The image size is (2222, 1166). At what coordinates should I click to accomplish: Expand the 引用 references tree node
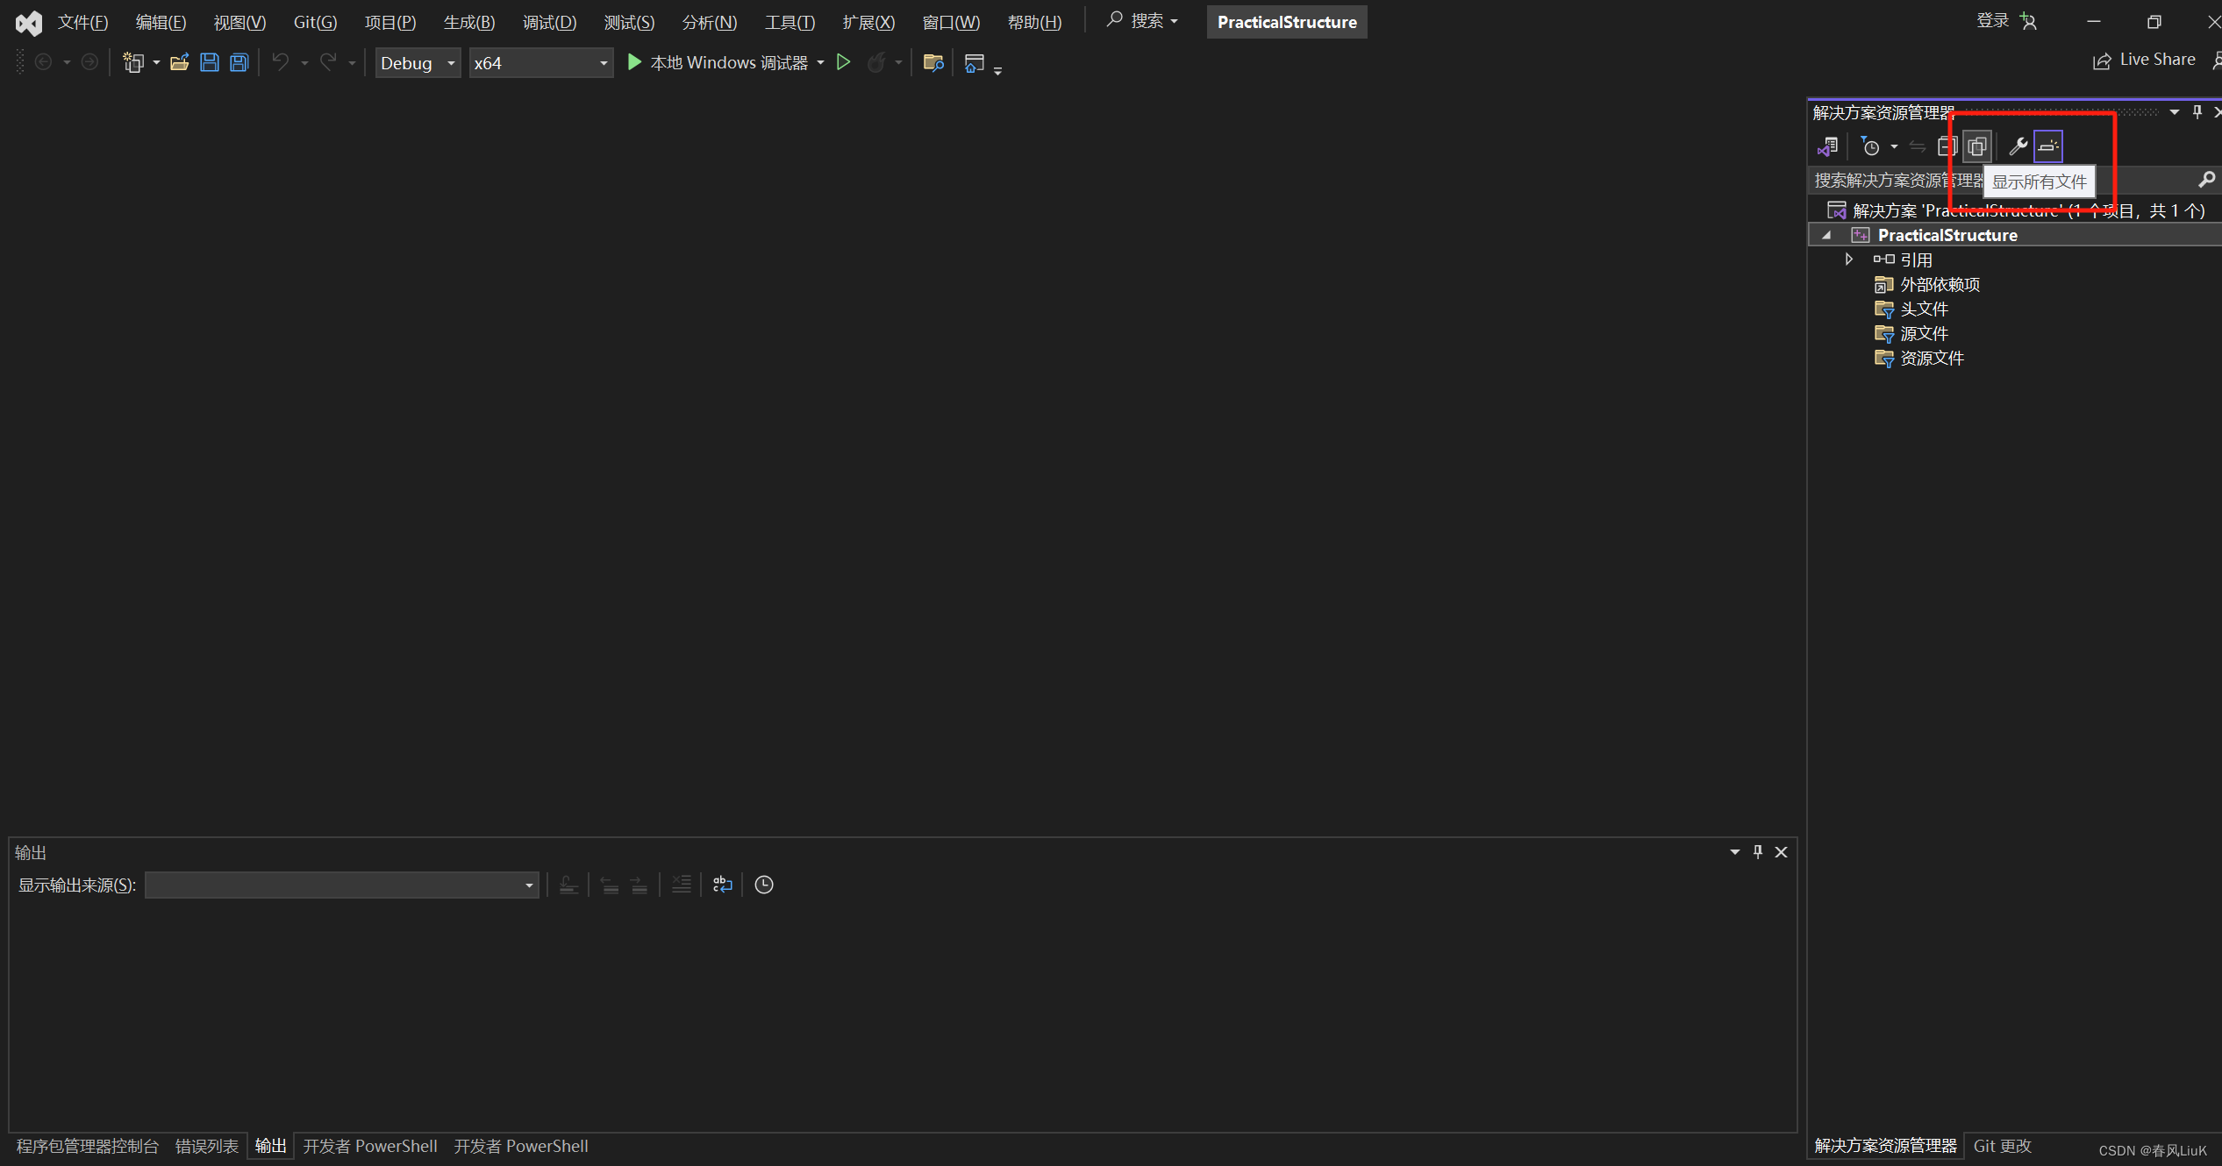click(x=1848, y=260)
